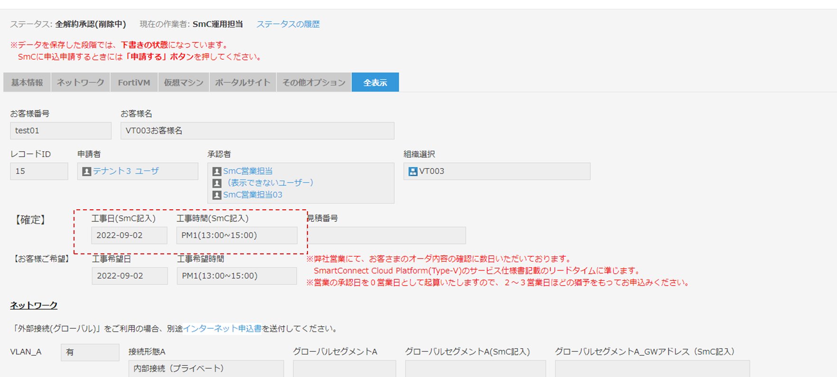The width and height of the screenshot is (837, 377).
Task: Click user icon beside SmC営業担当03
Action: coord(217,195)
